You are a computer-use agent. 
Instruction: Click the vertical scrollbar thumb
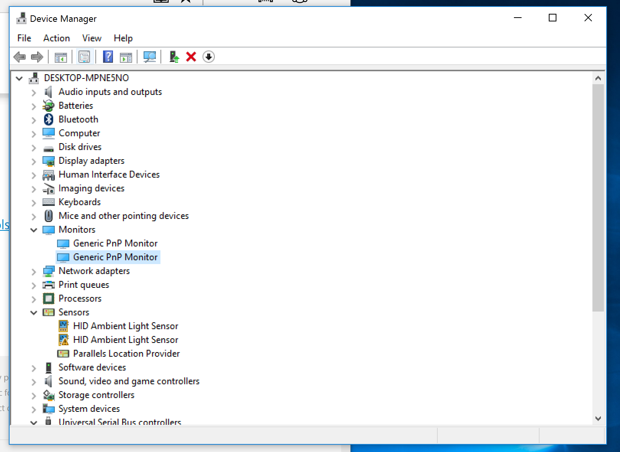598,198
